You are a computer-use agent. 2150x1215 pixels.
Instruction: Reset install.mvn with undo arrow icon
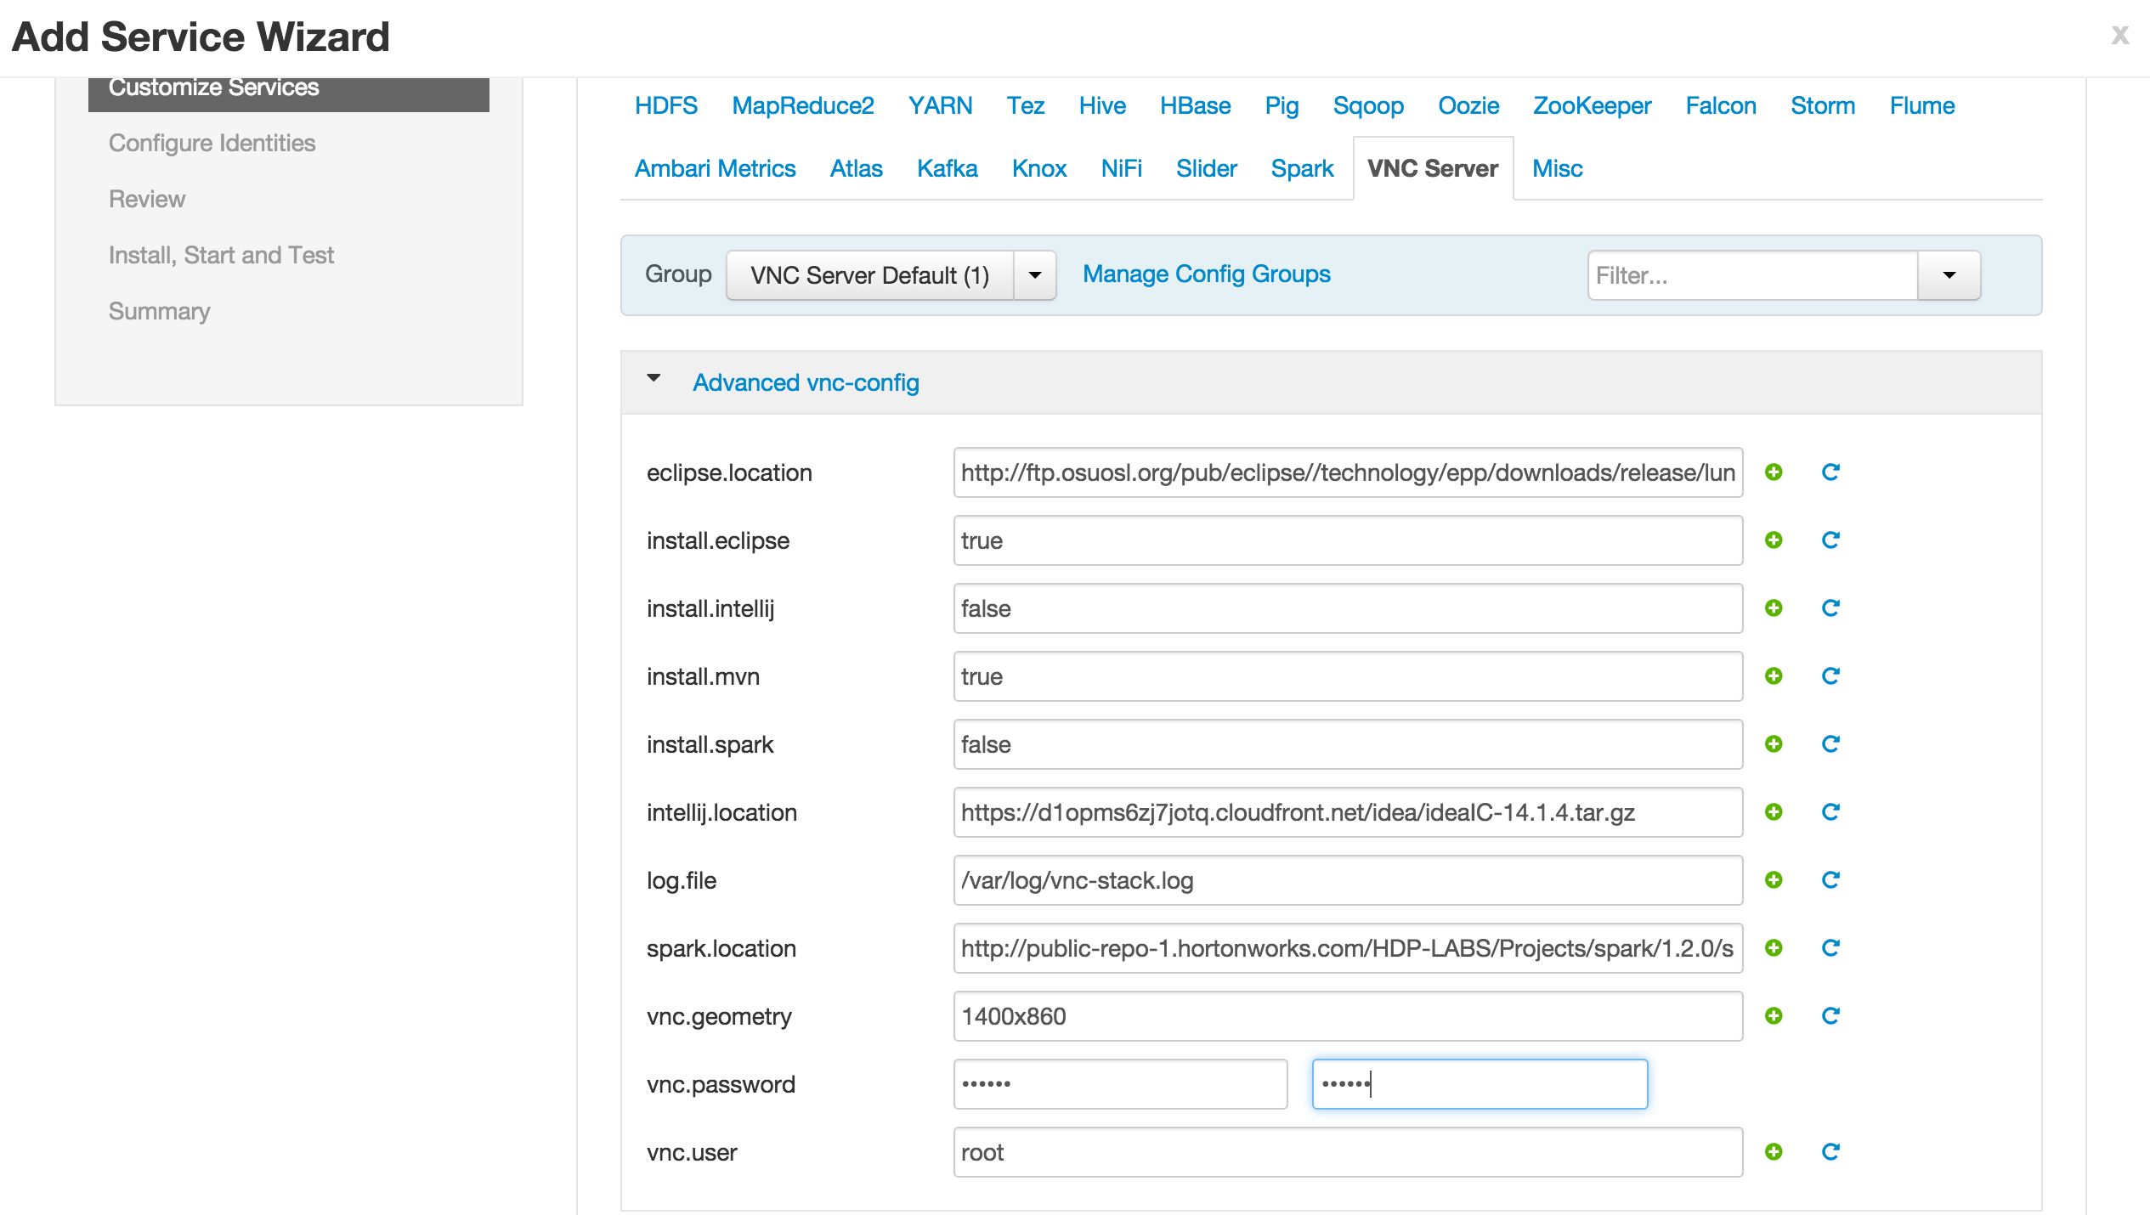(x=1830, y=676)
